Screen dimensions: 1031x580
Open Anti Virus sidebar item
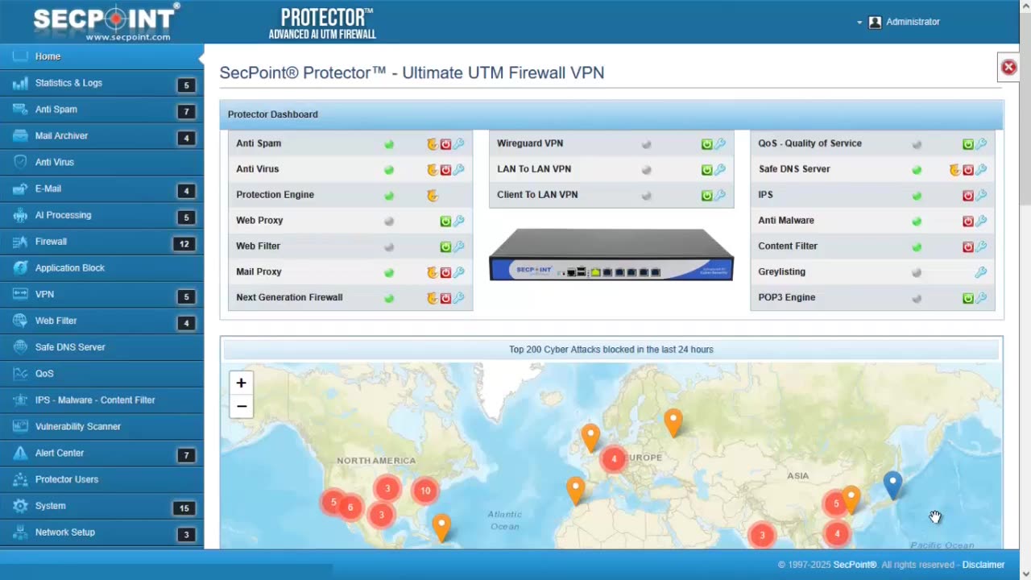[x=101, y=162]
